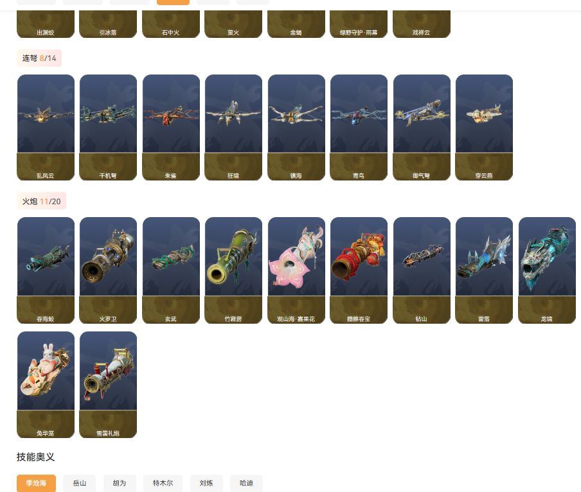Choose the 青鸟 crossbow skin card
The width and height of the screenshot is (581, 492).
359,127
